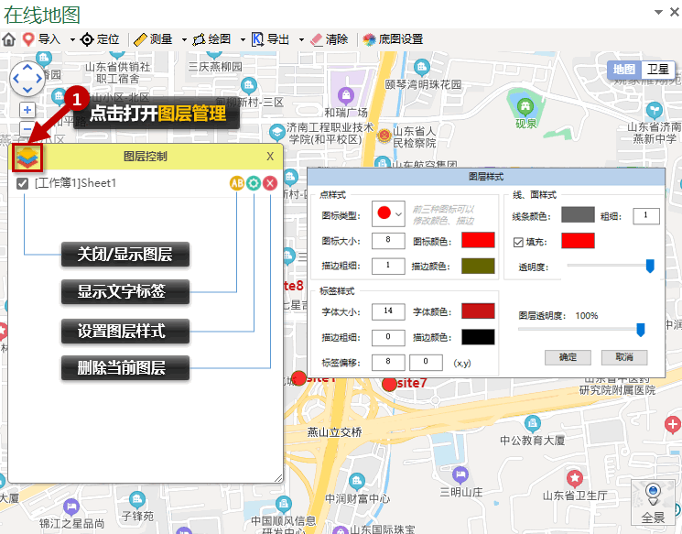Click the 定位 locate tool

(x=100, y=39)
